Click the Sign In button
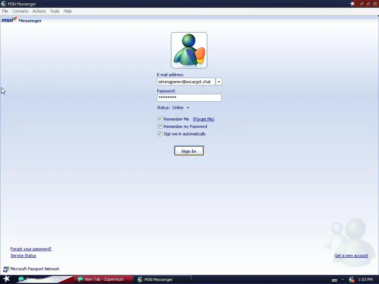Screen dimensions: 379x284 click(189, 151)
